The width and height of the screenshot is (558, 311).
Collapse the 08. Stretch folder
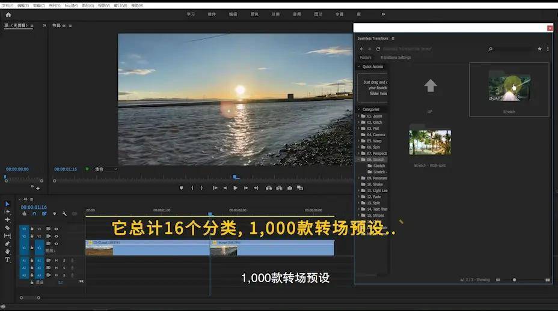pyautogui.click(x=359, y=160)
